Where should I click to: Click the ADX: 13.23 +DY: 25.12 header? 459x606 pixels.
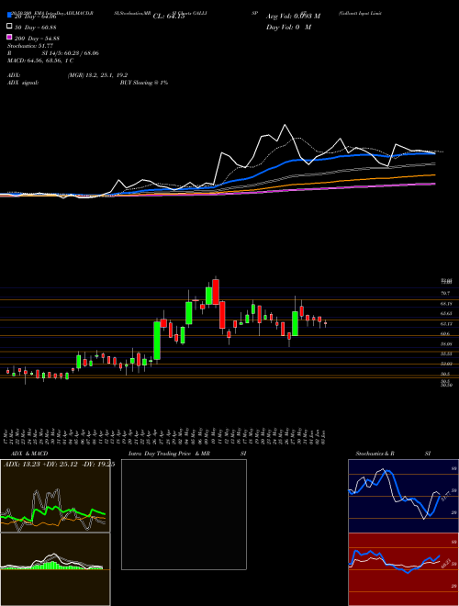click(59, 465)
